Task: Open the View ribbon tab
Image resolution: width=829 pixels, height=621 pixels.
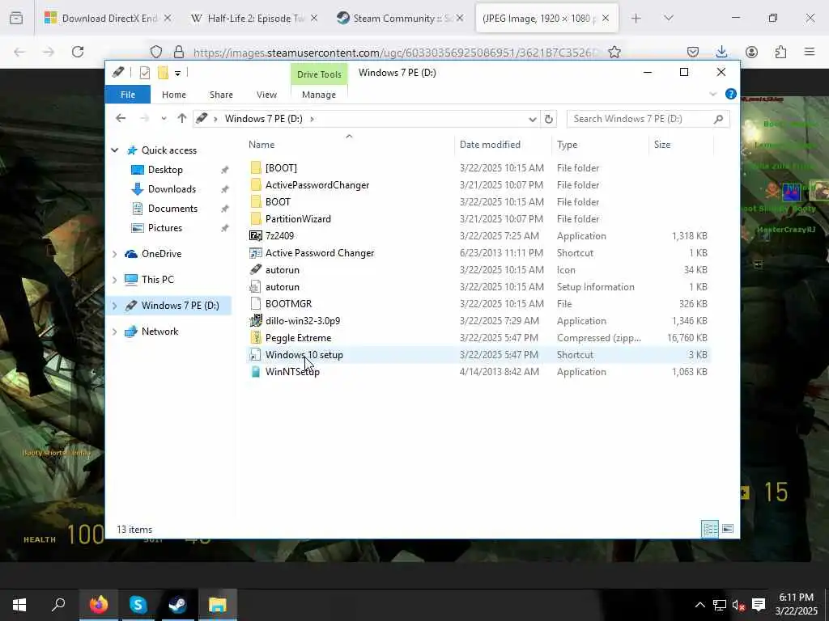Action: (x=266, y=95)
